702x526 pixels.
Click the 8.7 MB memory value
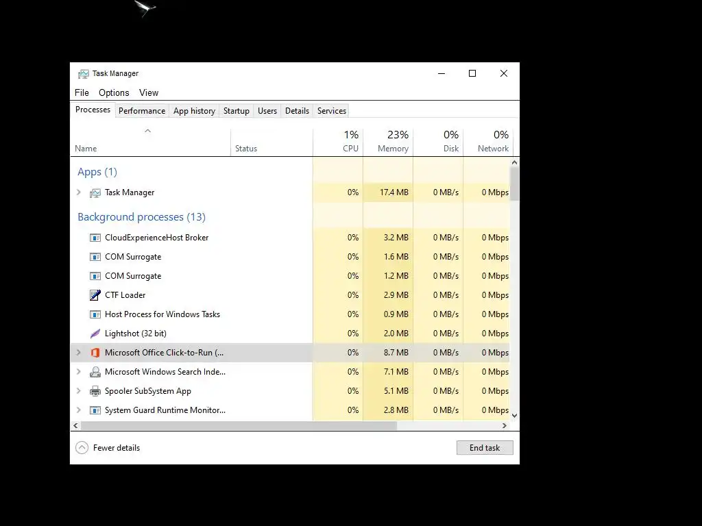click(x=396, y=353)
